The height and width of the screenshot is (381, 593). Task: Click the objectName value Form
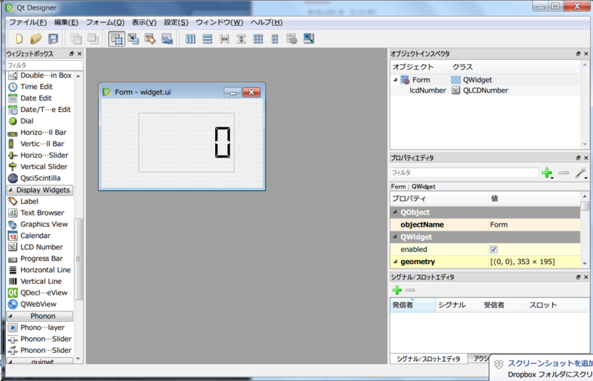(534, 225)
